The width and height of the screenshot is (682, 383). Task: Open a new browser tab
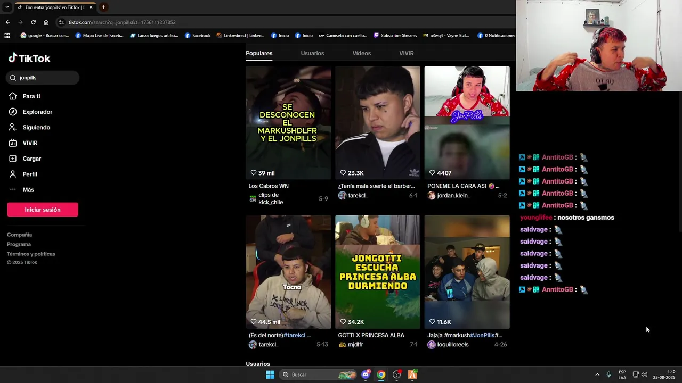pyautogui.click(x=103, y=7)
